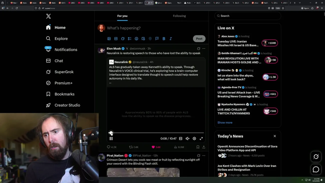Open more options on Pirat_Nation post

pyautogui.click(x=204, y=156)
